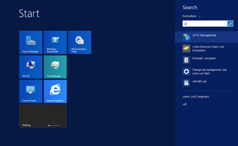Open the This PC tile
Viewport: 238px width, 146px height.
(31, 67)
